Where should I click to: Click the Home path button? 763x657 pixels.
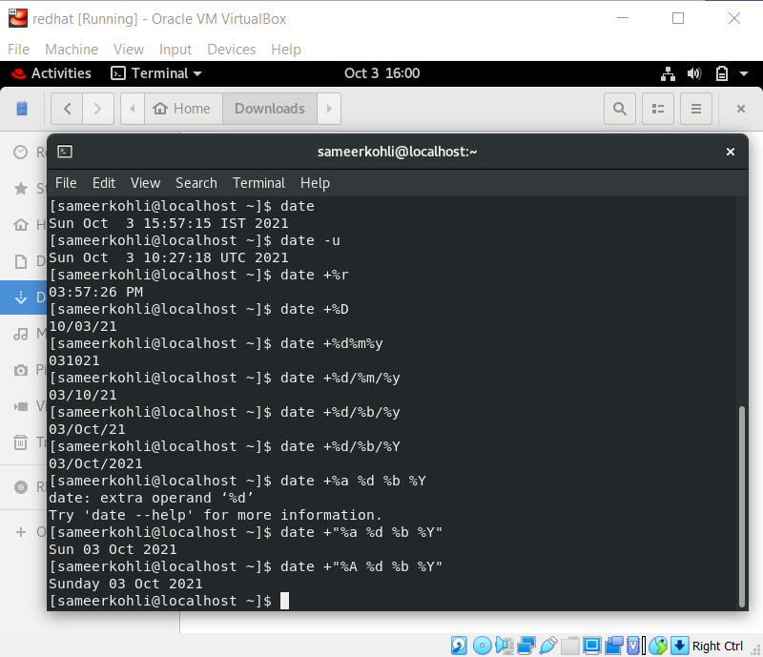[183, 109]
